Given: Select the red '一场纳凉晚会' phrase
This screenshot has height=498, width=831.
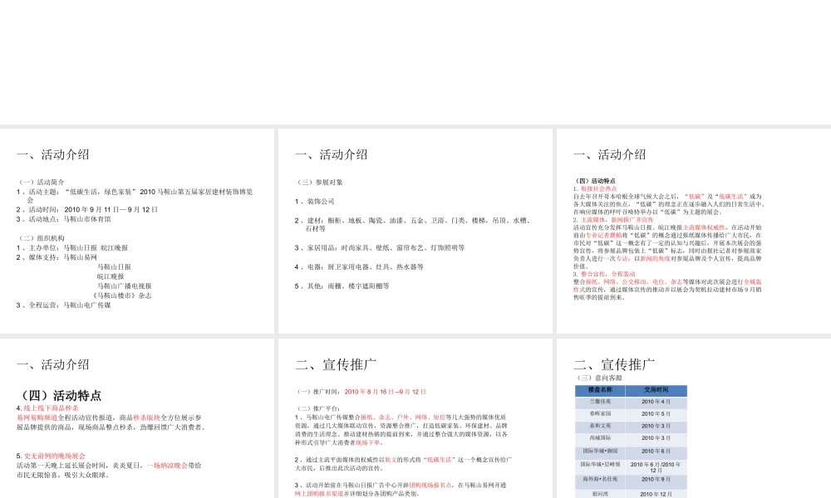Looking at the screenshot, I should click(167, 465).
